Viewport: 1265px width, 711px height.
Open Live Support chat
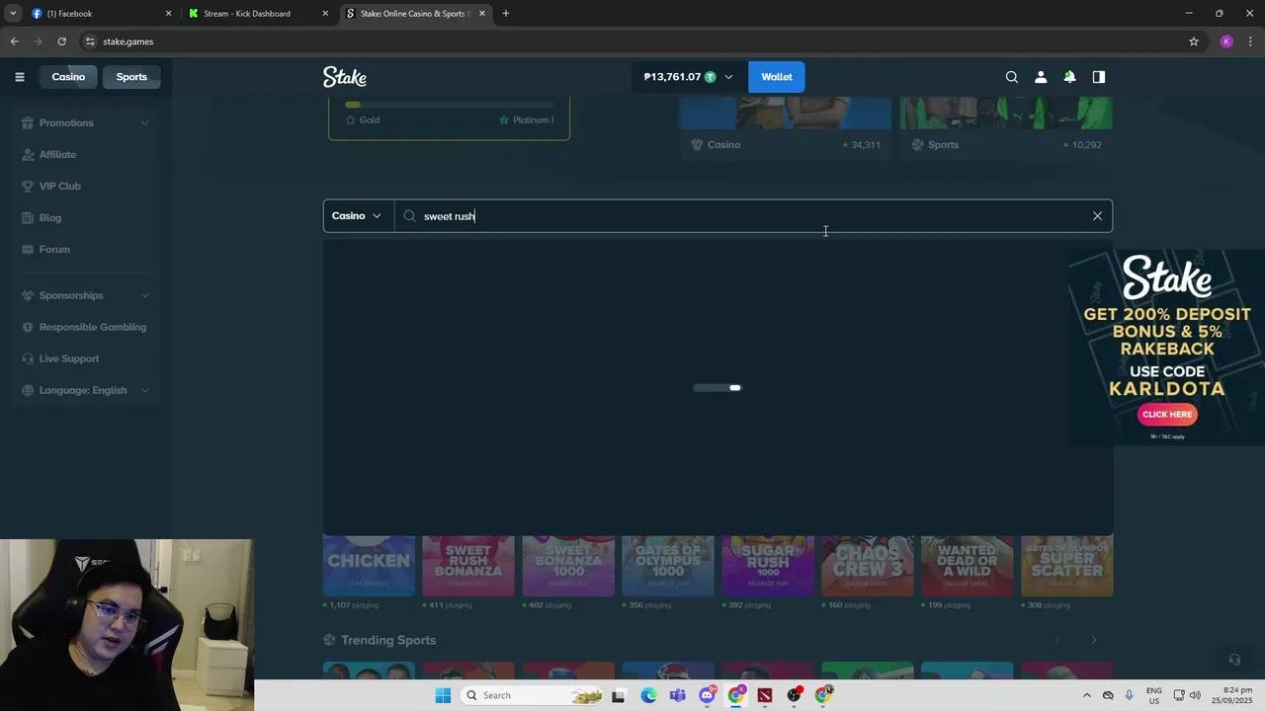tap(69, 358)
